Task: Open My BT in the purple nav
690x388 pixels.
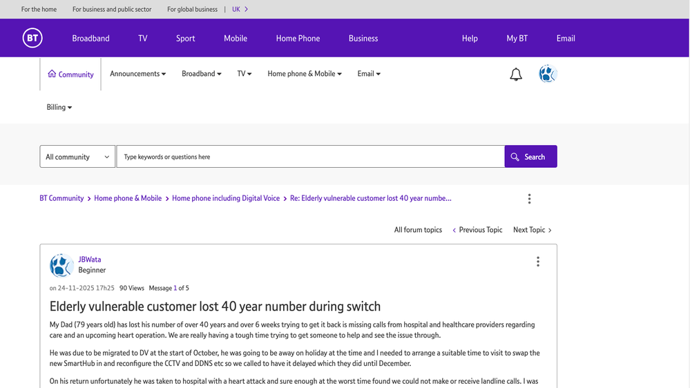Action: 517,38
